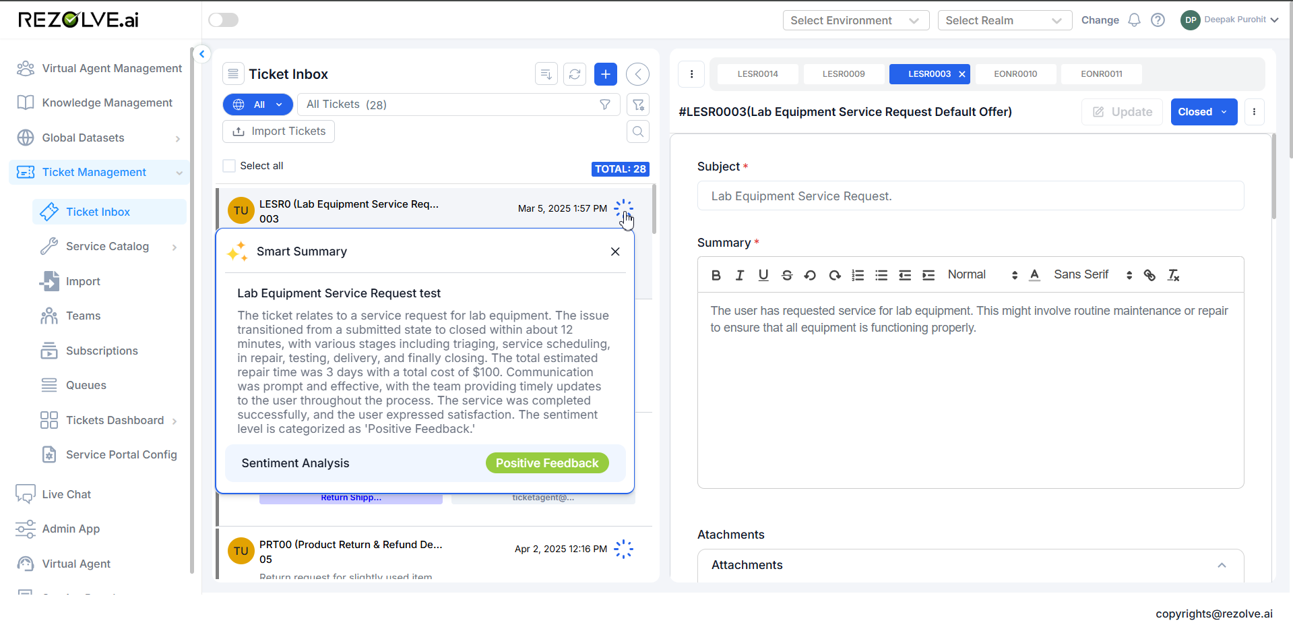Click the Change button

click(x=1100, y=20)
